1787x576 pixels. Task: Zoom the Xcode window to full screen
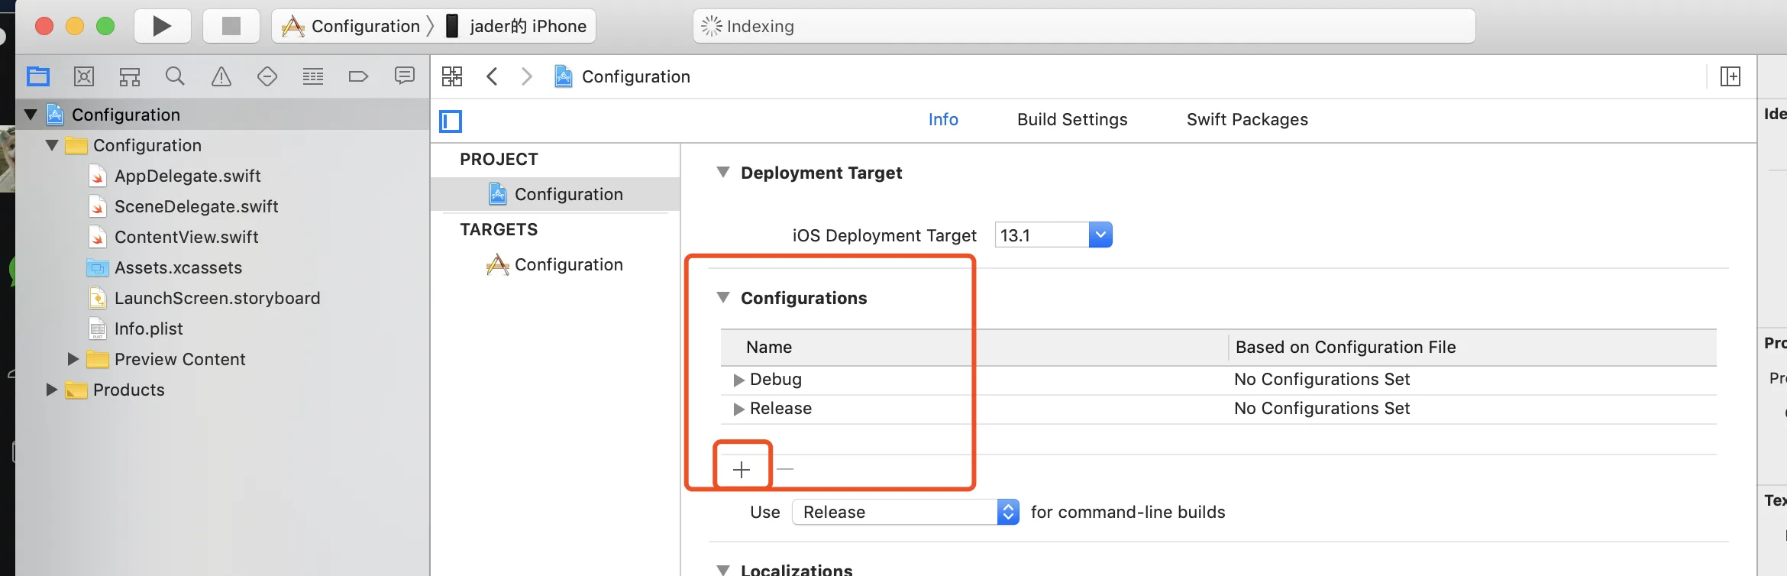tap(105, 26)
